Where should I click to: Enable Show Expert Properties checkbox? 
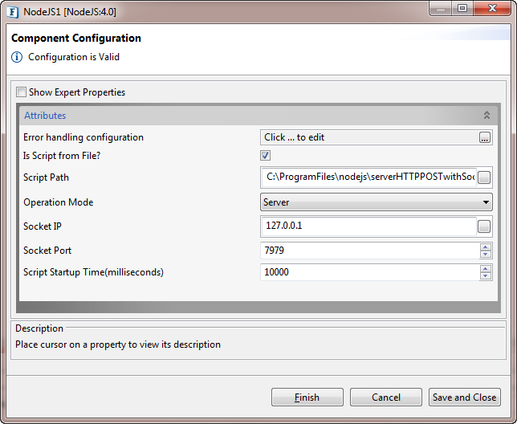click(x=22, y=92)
